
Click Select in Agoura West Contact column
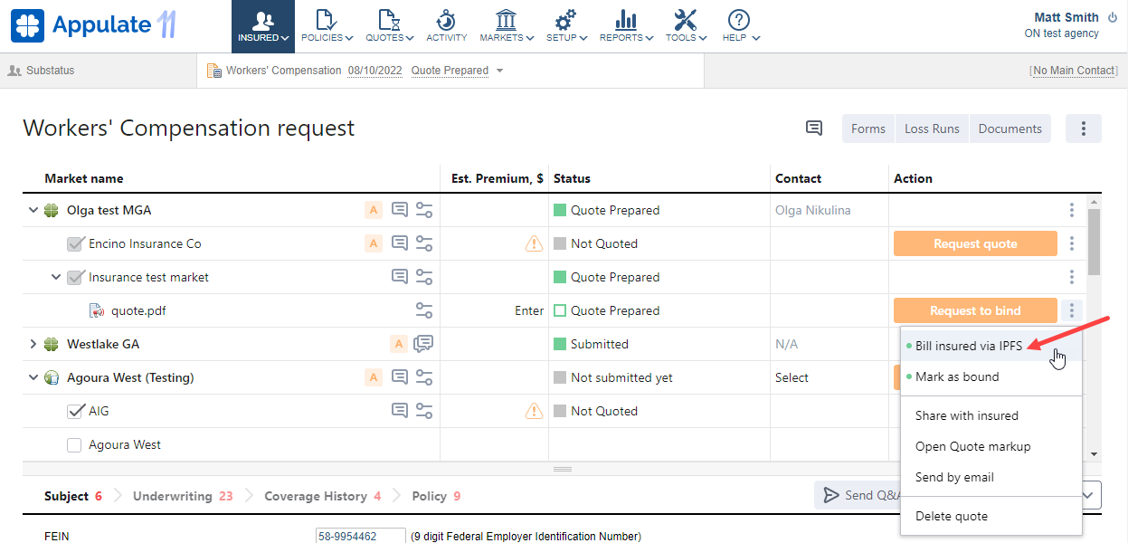click(791, 377)
